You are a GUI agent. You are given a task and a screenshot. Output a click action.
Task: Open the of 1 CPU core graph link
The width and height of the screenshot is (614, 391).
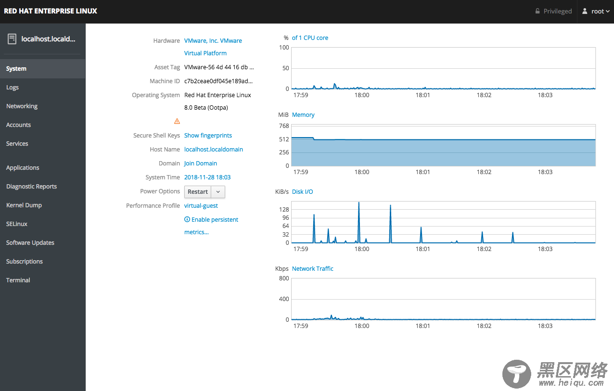310,38
